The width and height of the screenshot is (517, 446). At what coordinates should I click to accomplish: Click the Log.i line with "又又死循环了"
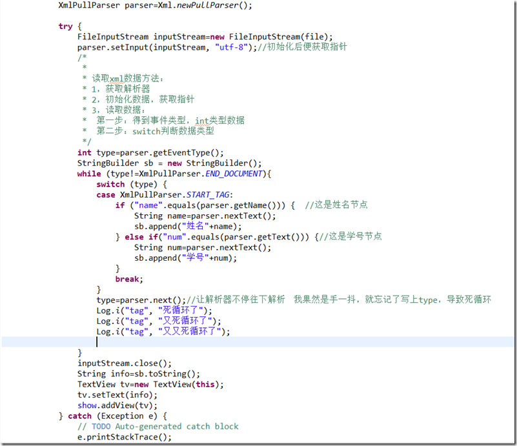point(163,331)
